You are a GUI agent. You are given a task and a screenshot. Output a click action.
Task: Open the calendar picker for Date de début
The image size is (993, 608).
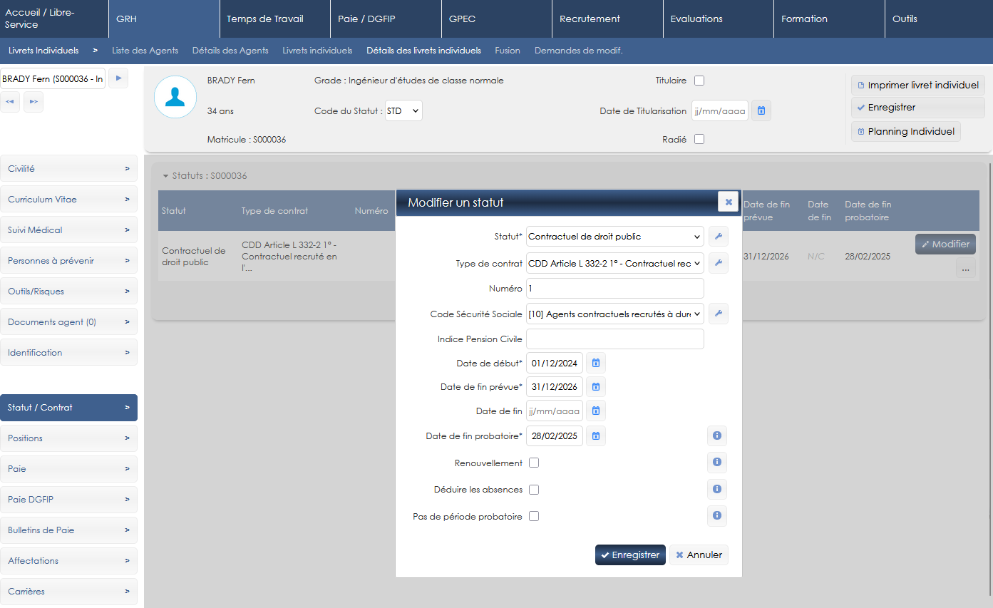click(x=596, y=364)
